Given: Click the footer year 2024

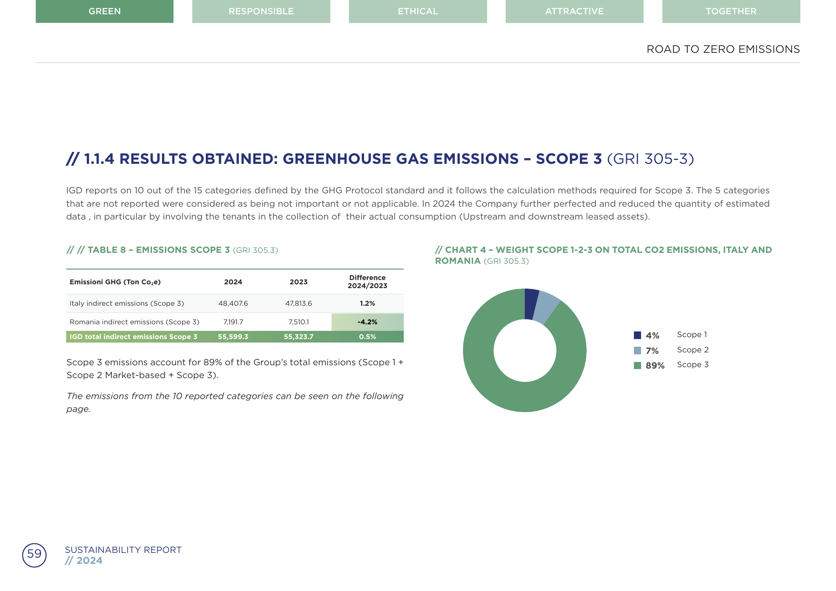Looking at the screenshot, I should pyautogui.click(x=89, y=561).
